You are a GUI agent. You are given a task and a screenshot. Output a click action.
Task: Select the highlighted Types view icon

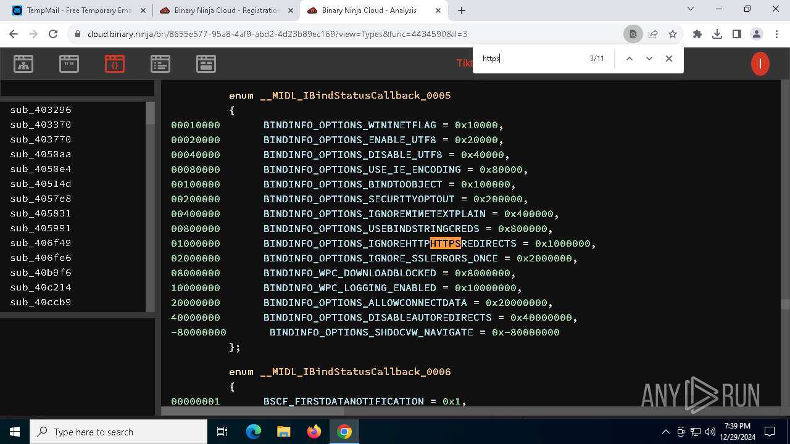(115, 64)
